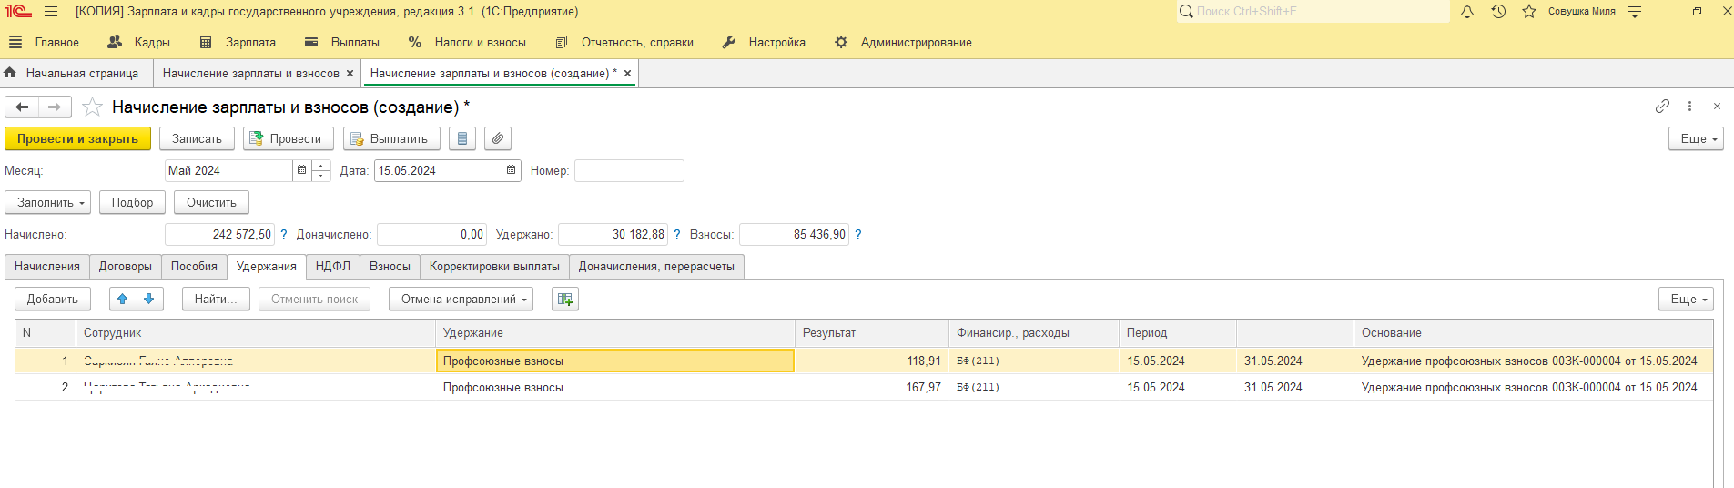Screen dimensions: 1734x488
Task: Open the document report icon button
Action: click(462, 138)
